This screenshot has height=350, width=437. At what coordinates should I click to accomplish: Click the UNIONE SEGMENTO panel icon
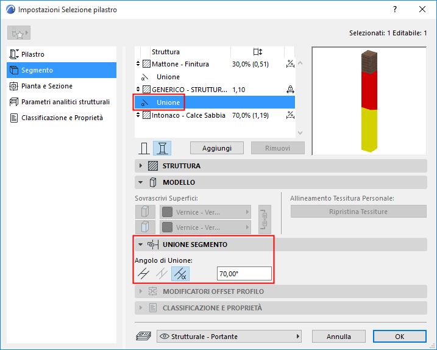(x=153, y=245)
